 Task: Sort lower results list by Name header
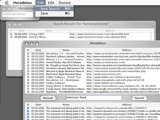tap(66, 104)
